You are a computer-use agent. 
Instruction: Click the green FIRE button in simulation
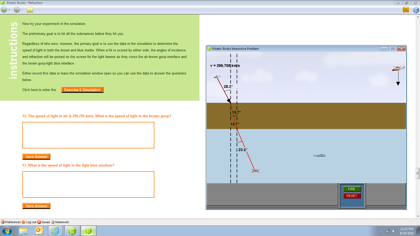pyautogui.click(x=352, y=189)
